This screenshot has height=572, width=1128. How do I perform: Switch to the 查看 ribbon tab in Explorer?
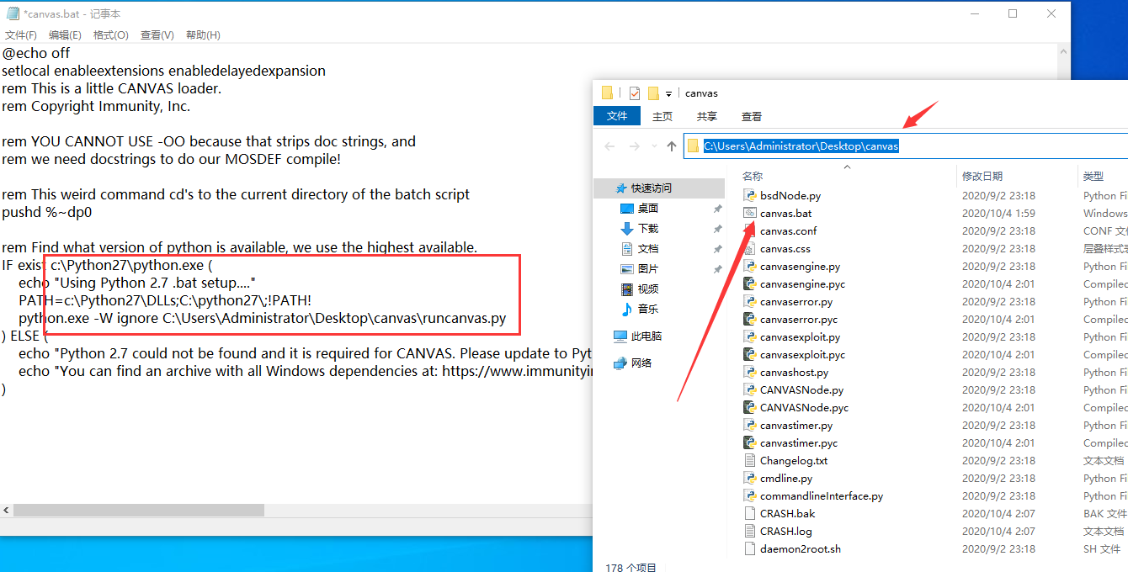click(752, 116)
